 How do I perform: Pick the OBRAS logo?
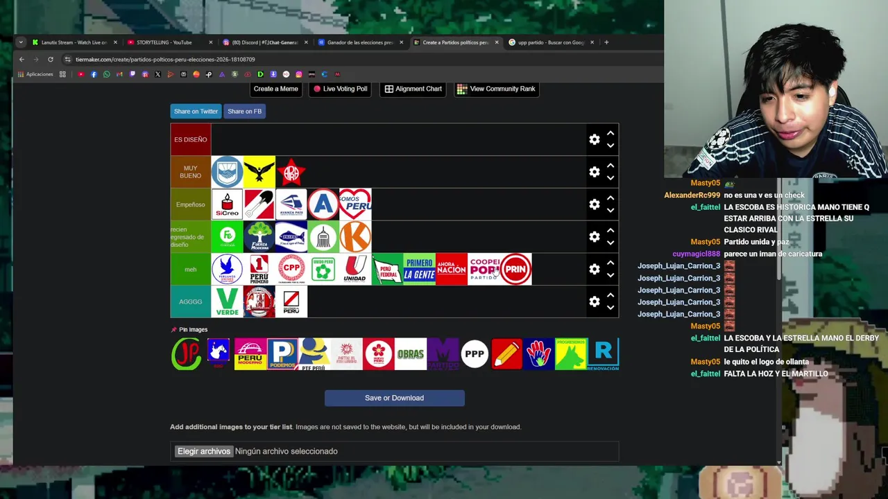pyautogui.click(x=411, y=354)
